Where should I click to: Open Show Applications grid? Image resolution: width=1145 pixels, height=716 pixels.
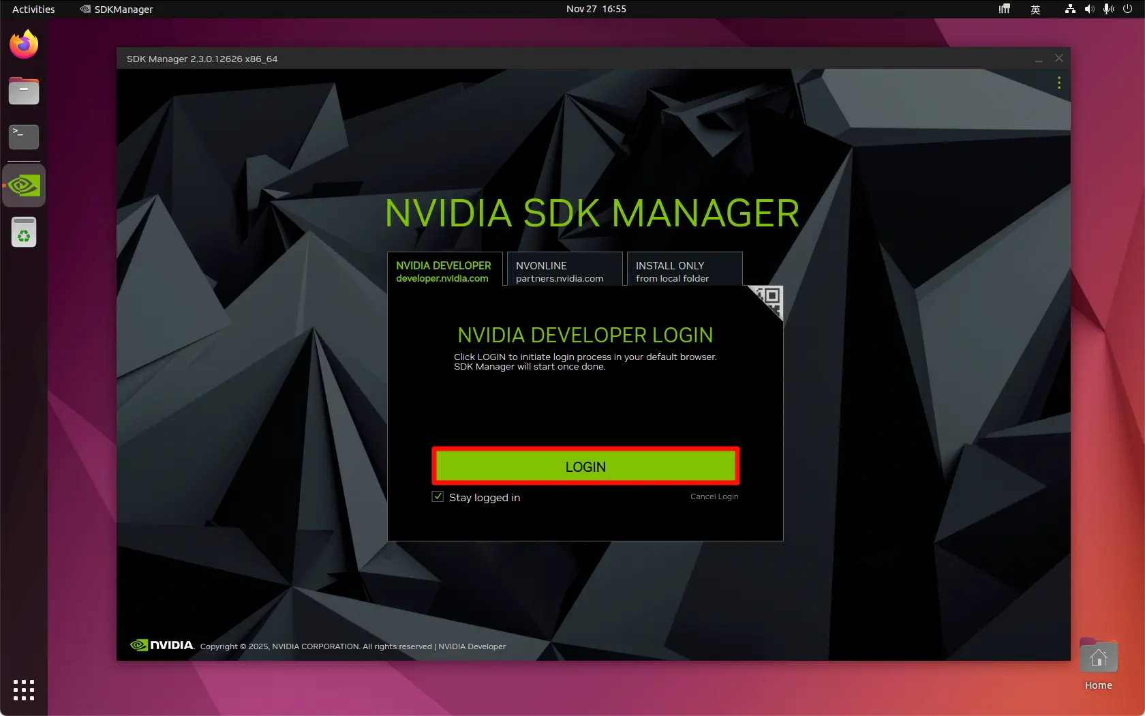(23, 690)
